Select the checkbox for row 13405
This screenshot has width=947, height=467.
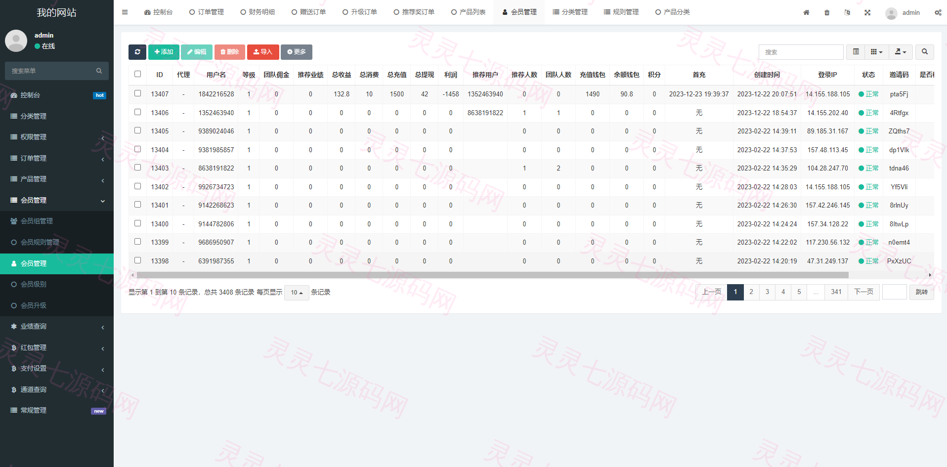[x=138, y=130]
